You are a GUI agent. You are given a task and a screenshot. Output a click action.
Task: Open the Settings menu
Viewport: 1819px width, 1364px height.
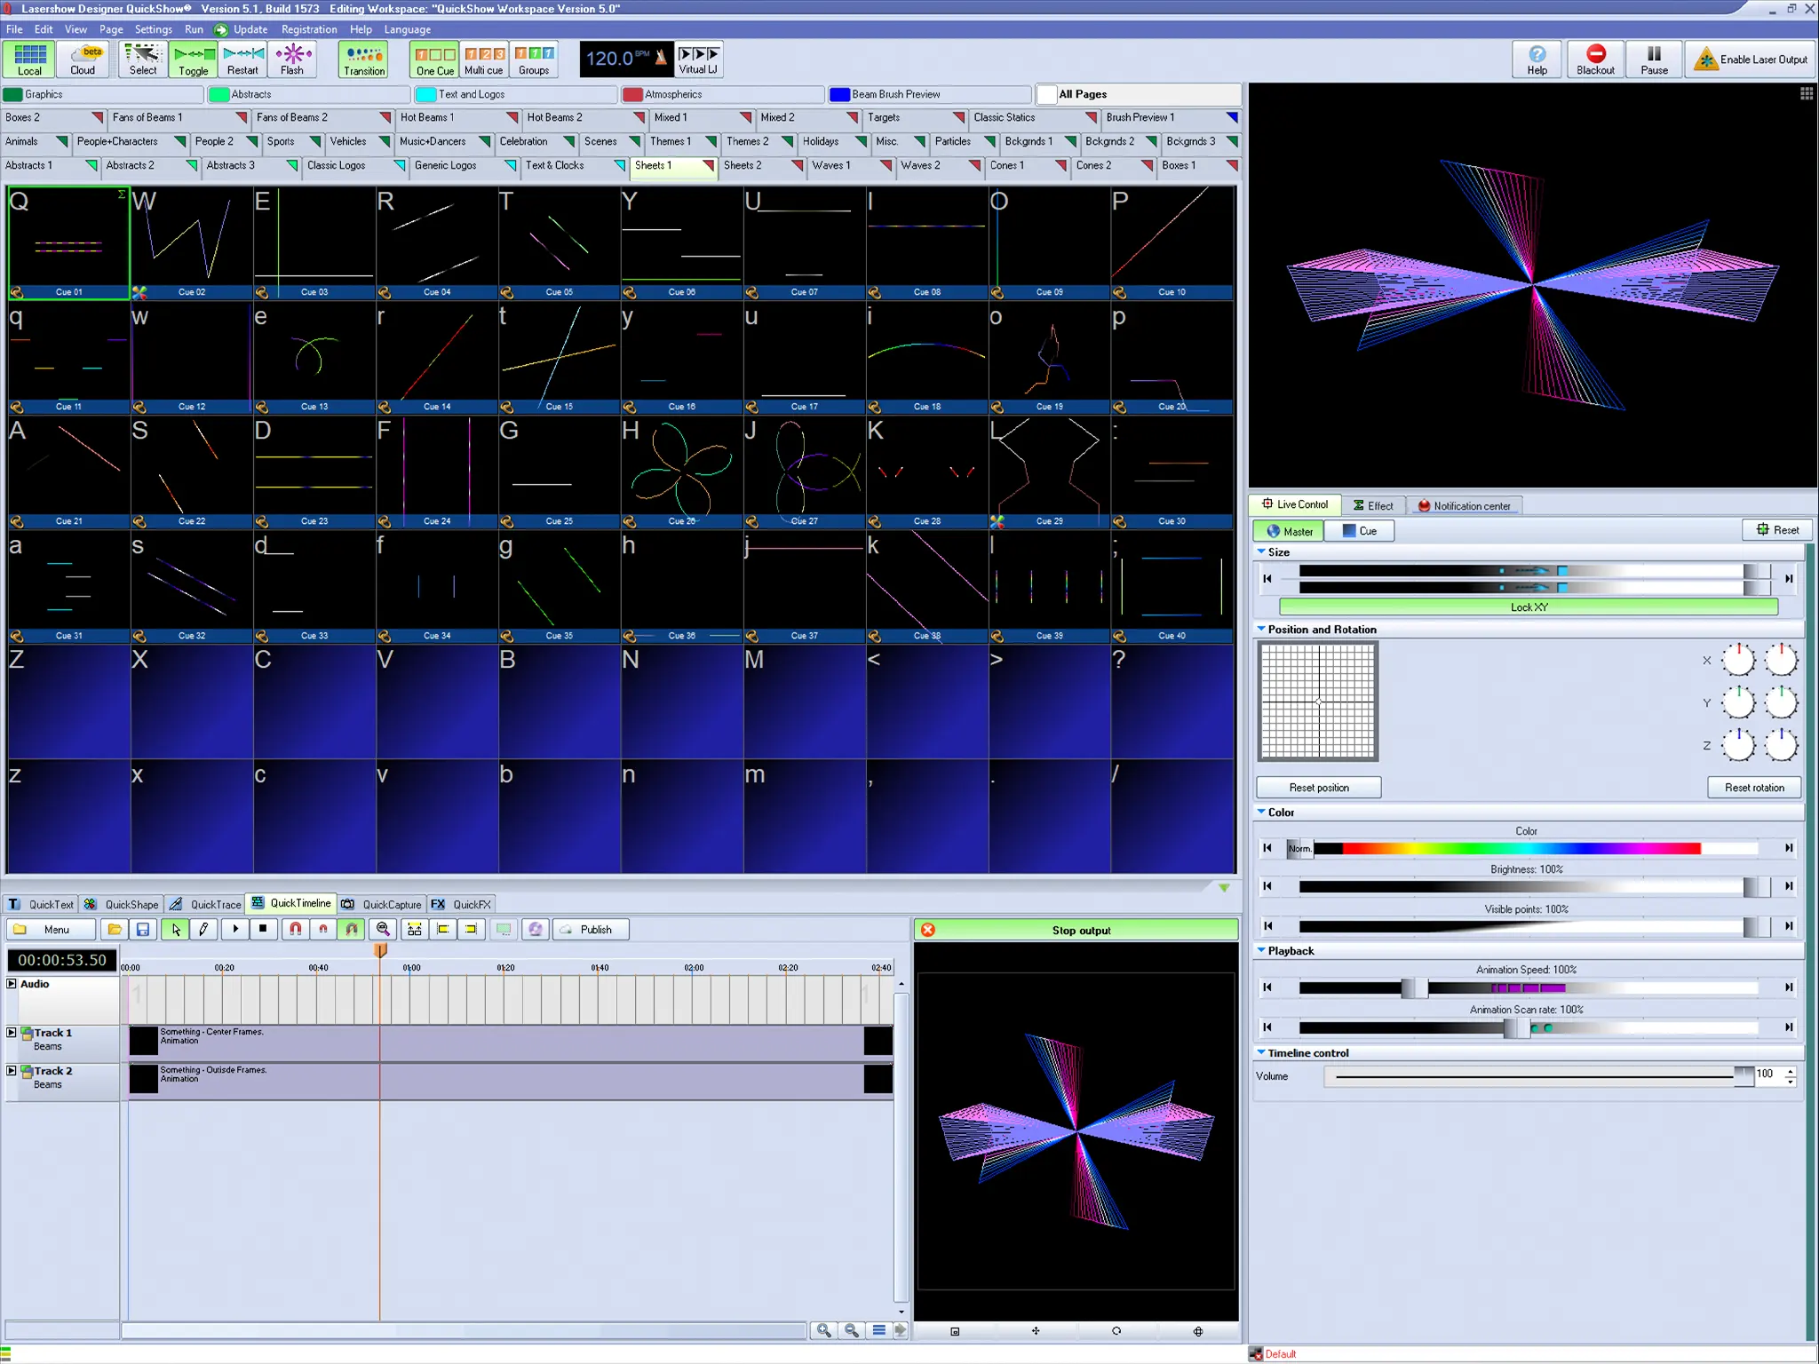click(x=153, y=28)
